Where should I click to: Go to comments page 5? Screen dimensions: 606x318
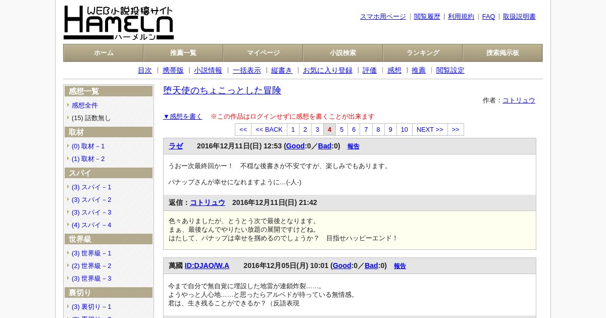pos(342,130)
